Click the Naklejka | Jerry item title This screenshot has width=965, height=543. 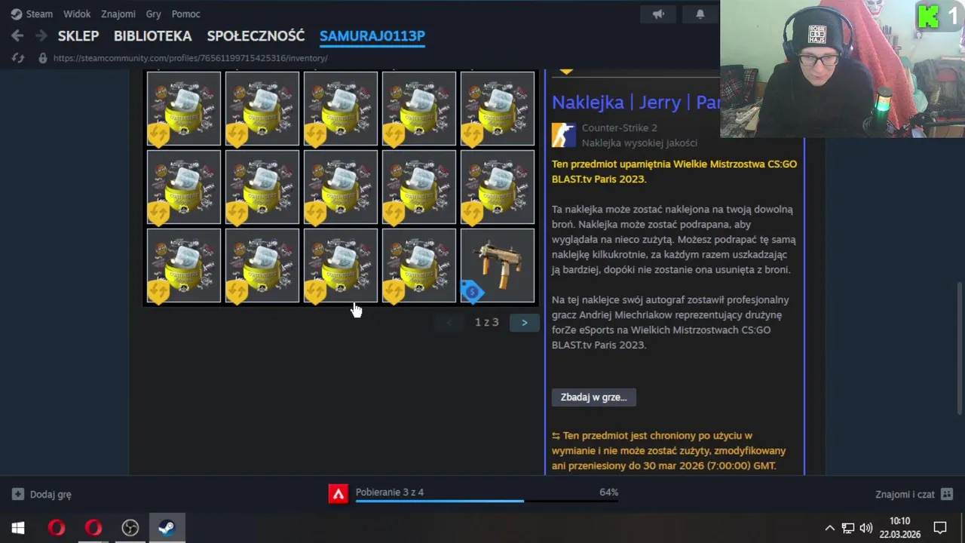pyautogui.click(x=636, y=102)
